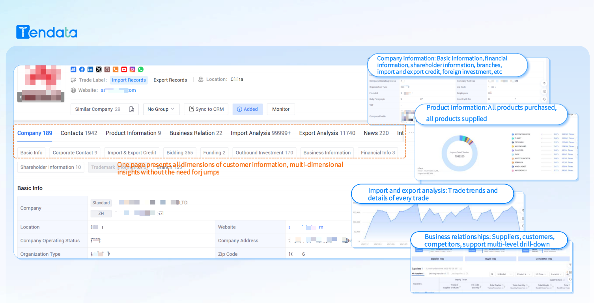Click the Instagram icon
Viewport: 594px width, 303px height.
pyautogui.click(x=132, y=69)
